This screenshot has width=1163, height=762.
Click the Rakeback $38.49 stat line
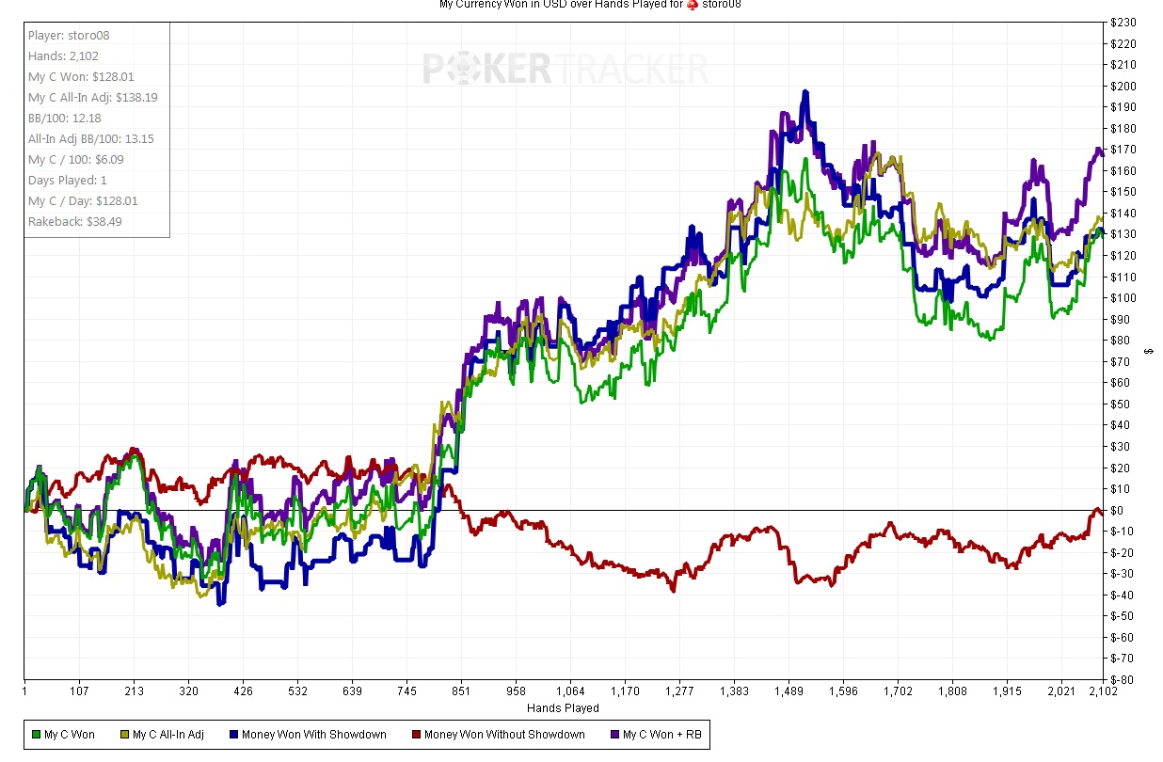[74, 222]
